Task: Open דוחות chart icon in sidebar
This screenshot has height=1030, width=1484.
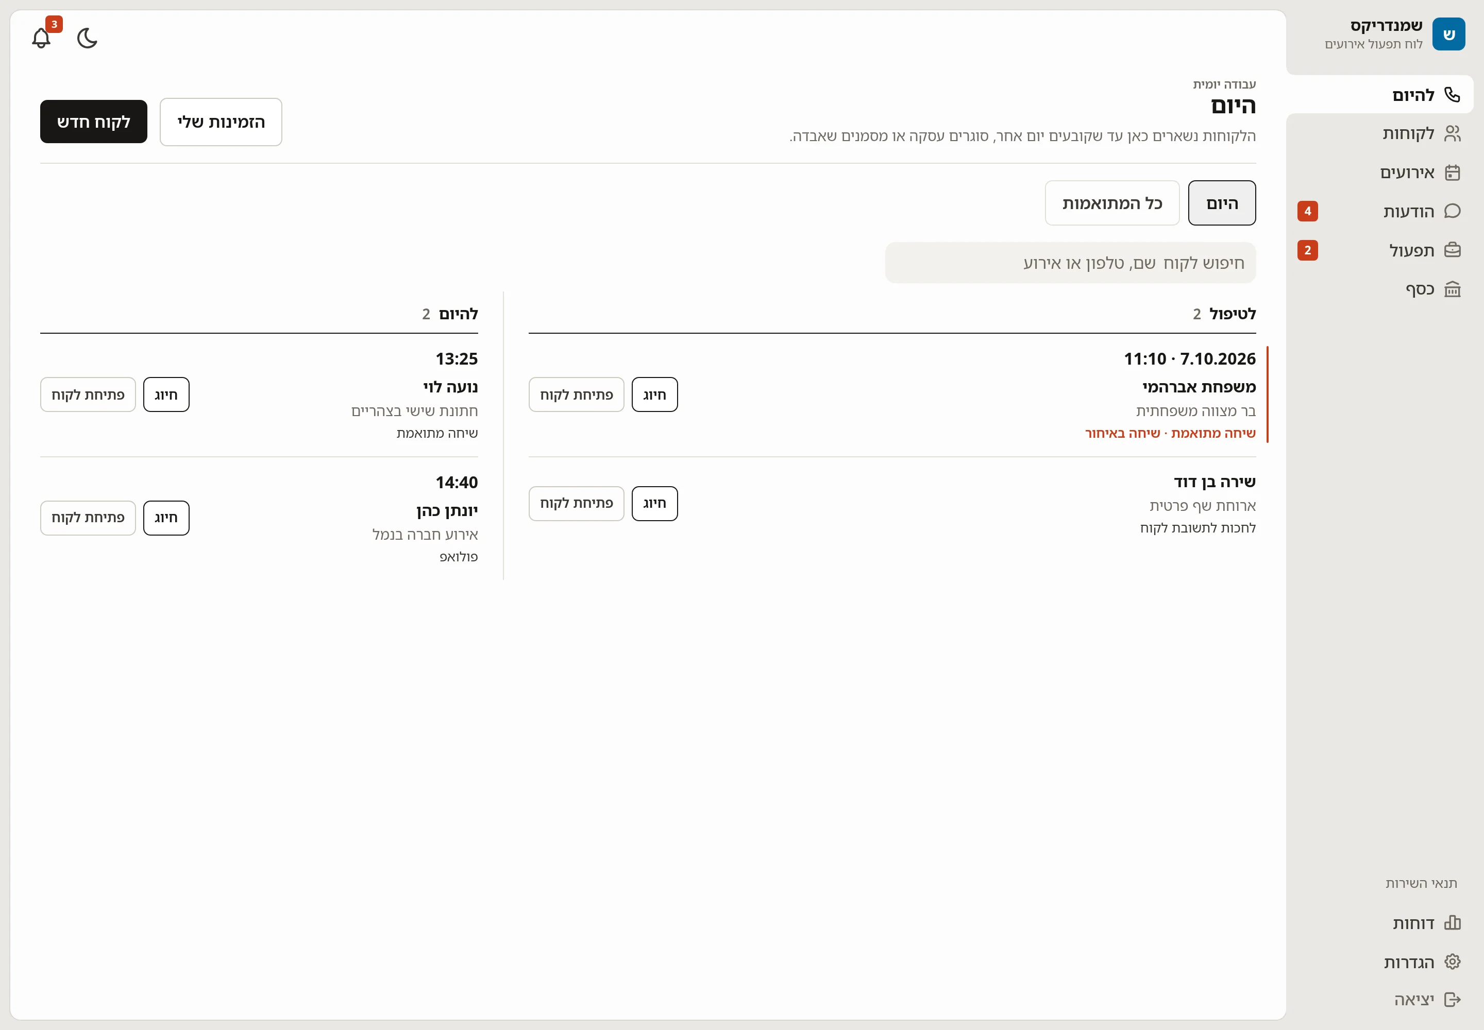Action: [x=1452, y=923]
